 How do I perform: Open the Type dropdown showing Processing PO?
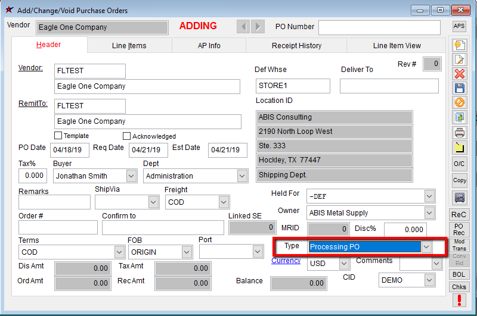coord(426,246)
